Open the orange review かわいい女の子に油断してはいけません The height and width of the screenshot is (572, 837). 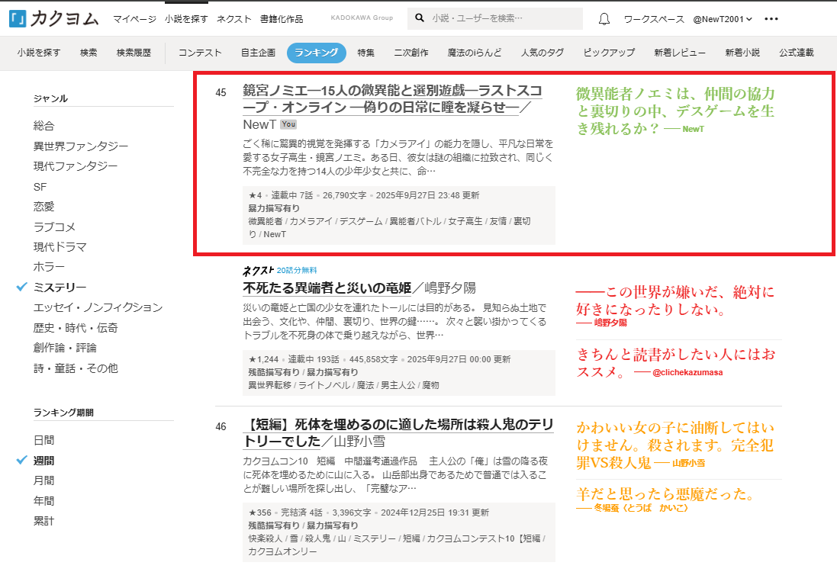(x=674, y=445)
